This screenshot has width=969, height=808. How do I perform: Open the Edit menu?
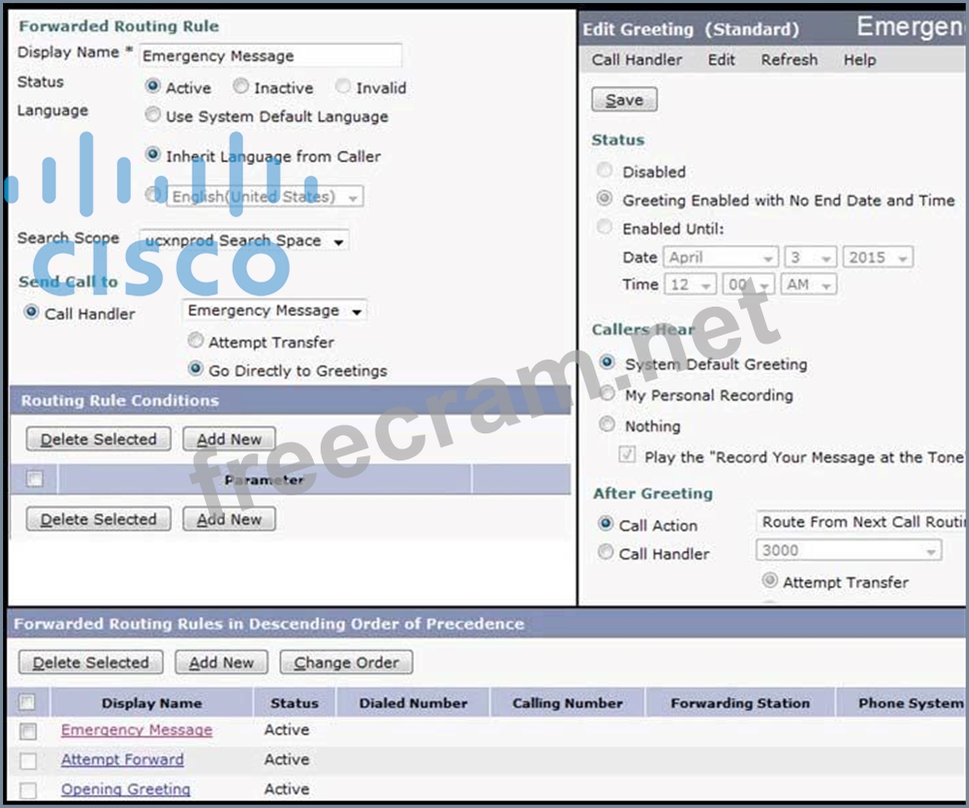click(721, 60)
